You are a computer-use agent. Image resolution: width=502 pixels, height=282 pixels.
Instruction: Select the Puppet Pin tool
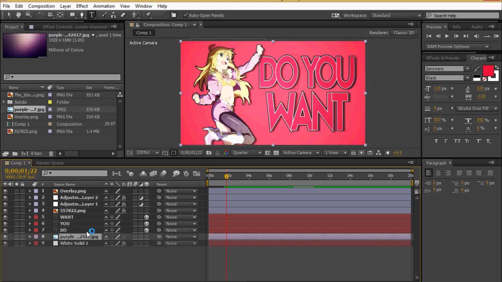148,15
